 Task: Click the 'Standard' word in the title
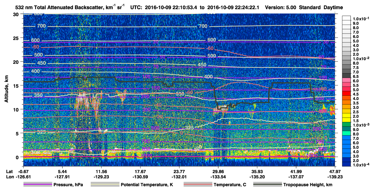click(310, 7)
